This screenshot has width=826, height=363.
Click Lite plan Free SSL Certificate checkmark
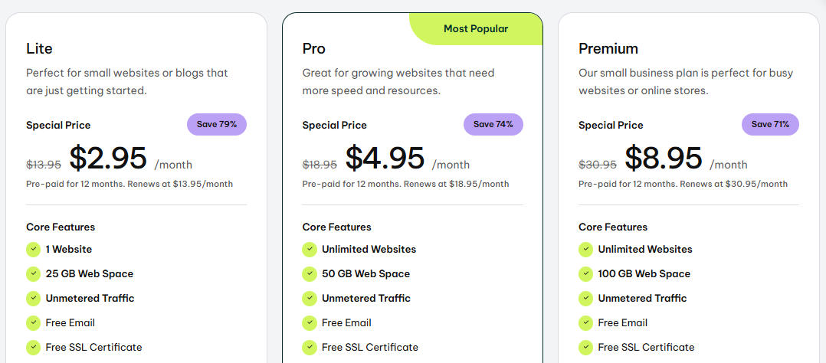click(x=33, y=347)
